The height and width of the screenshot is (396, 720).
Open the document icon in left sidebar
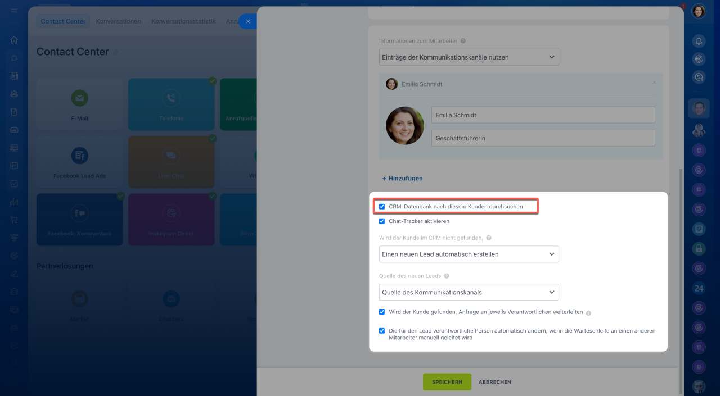[14, 112]
